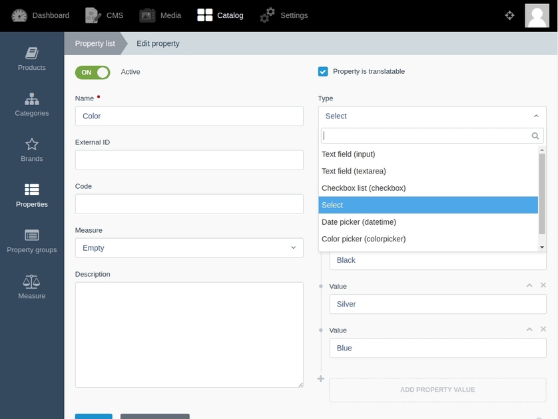The image size is (558, 419).
Task: Choose Checkbox list (checkbox) option
Action: 428,188
